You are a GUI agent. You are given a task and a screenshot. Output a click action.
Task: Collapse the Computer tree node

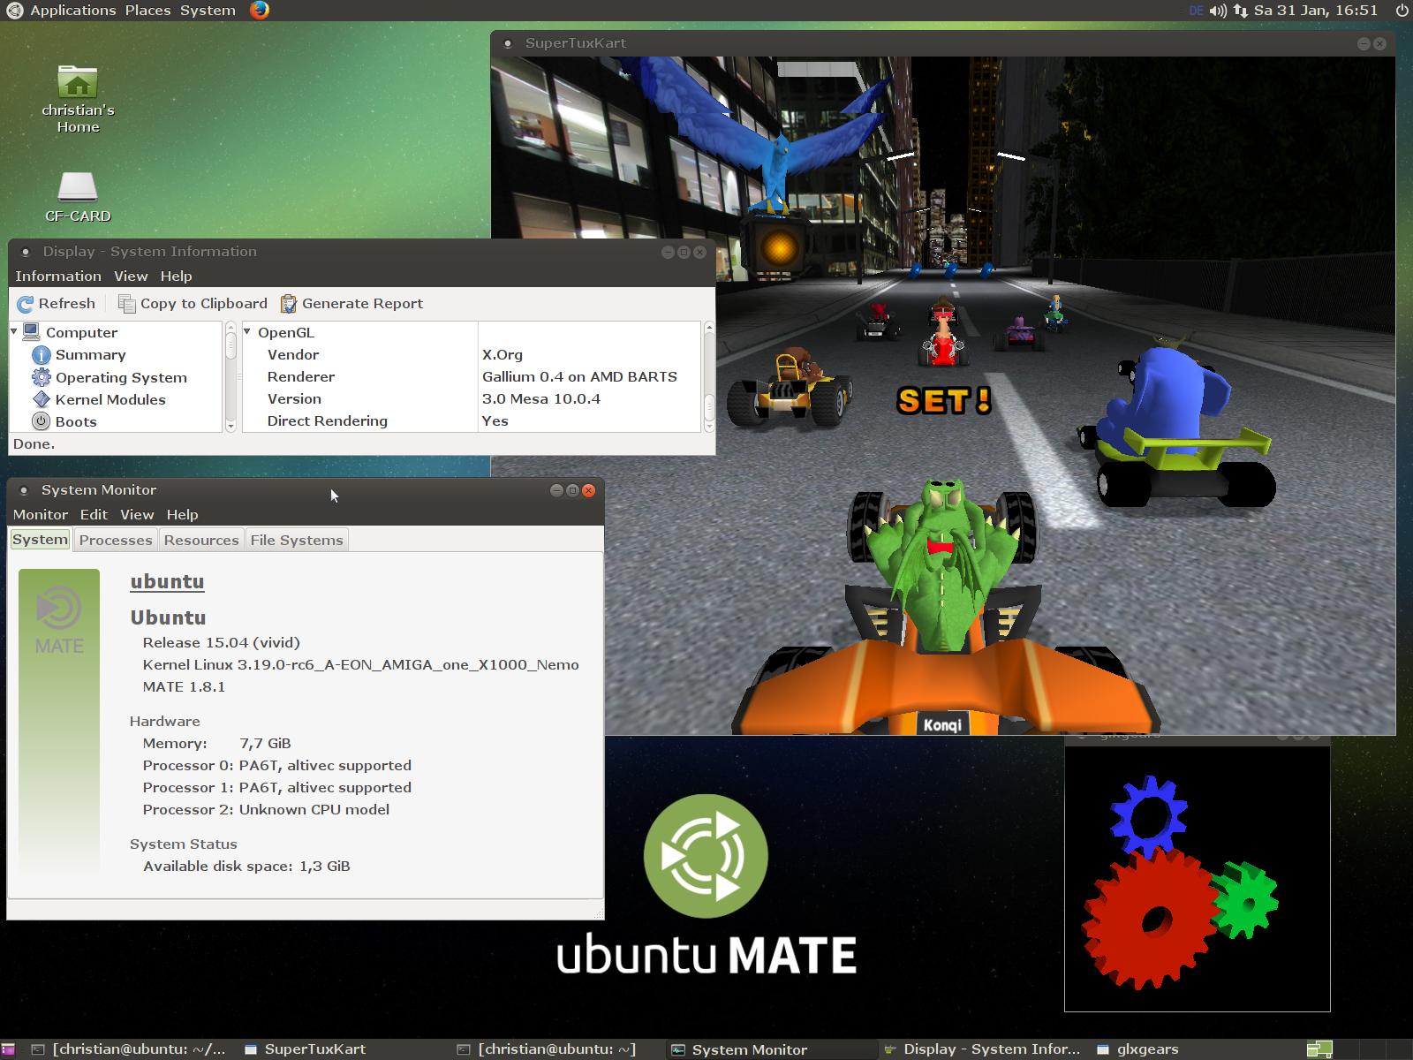(x=14, y=332)
